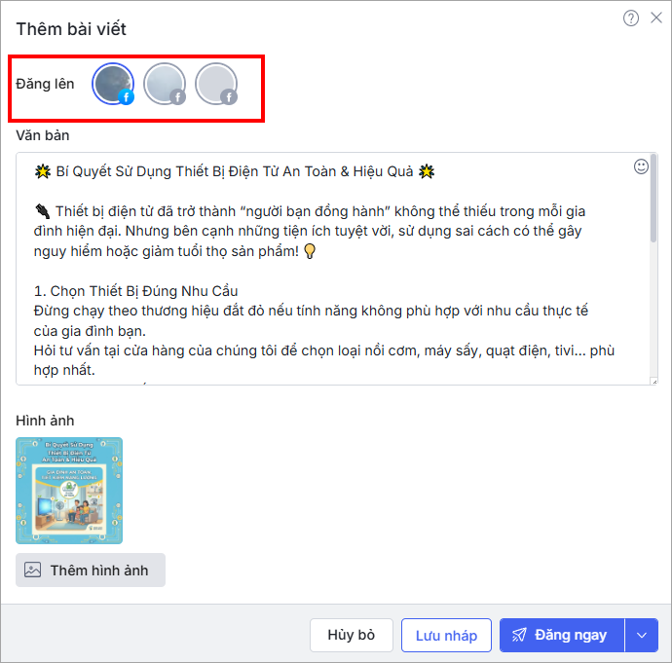Open the help question mark icon

(x=631, y=18)
